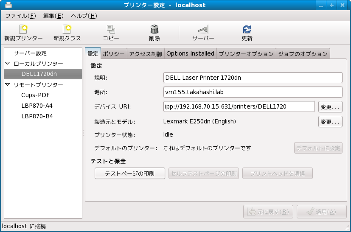The width and height of the screenshot is (351, 232).
Task: Switch to the ポリシー tab
Action: click(x=114, y=54)
